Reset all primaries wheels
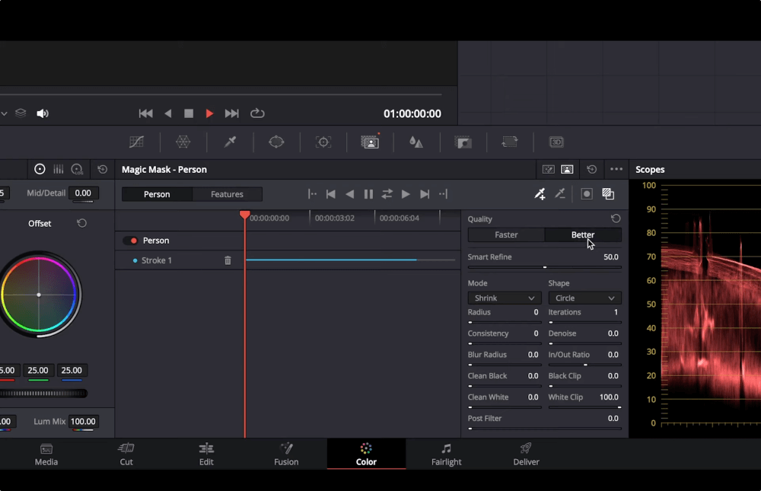 (103, 169)
